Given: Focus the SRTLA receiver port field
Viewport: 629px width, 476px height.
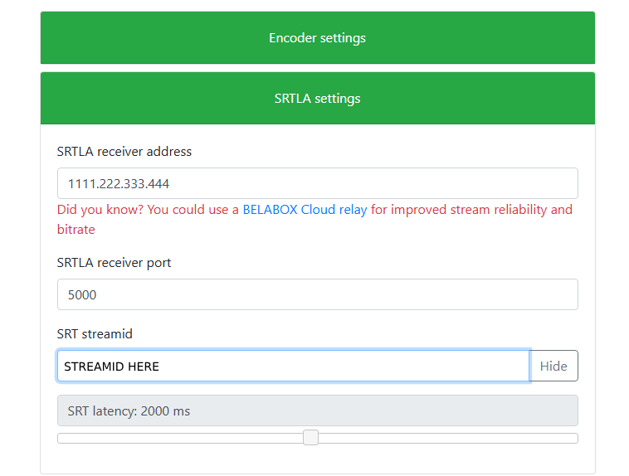Looking at the screenshot, I should tap(317, 294).
